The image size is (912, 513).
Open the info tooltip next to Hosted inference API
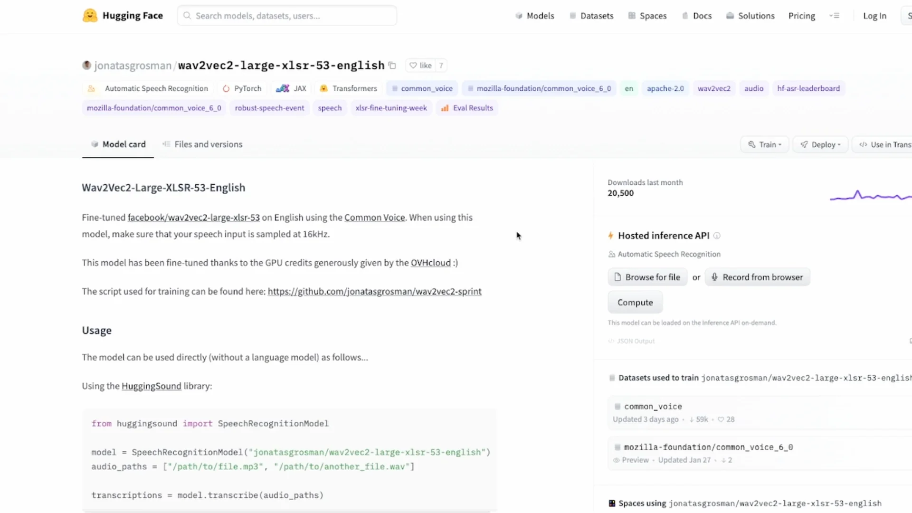coord(717,235)
